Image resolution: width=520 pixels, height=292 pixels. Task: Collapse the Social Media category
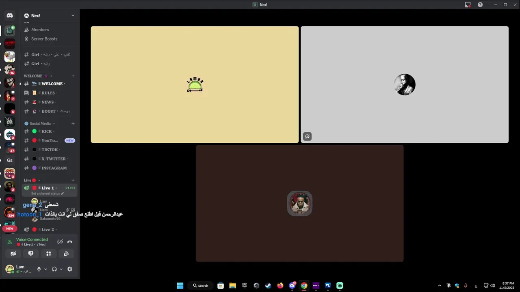coord(39,123)
